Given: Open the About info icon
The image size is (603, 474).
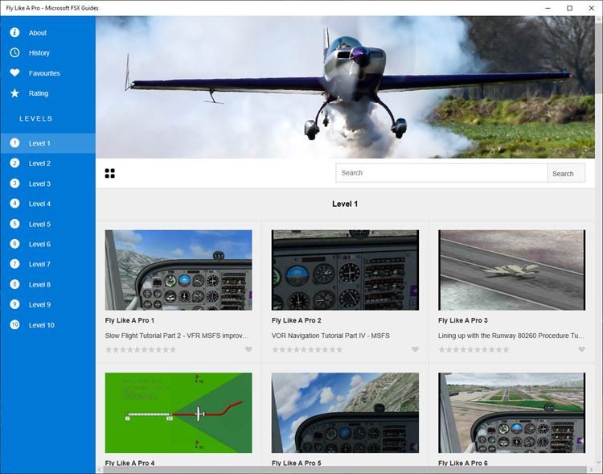Looking at the screenshot, I should point(14,32).
